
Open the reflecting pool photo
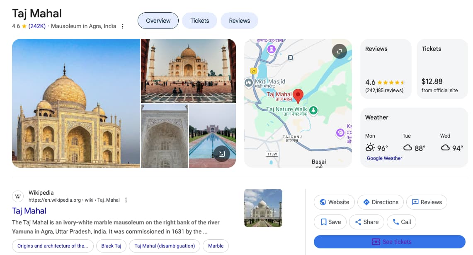(212, 136)
